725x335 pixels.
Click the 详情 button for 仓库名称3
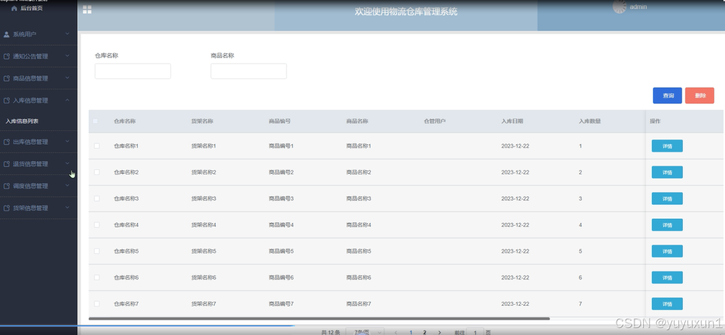pyautogui.click(x=667, y=199)
